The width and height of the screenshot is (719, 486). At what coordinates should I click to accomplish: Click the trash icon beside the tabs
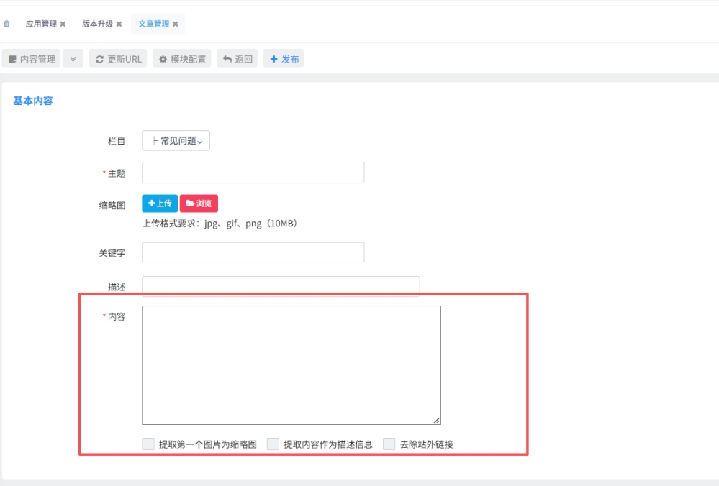point(6,24)
